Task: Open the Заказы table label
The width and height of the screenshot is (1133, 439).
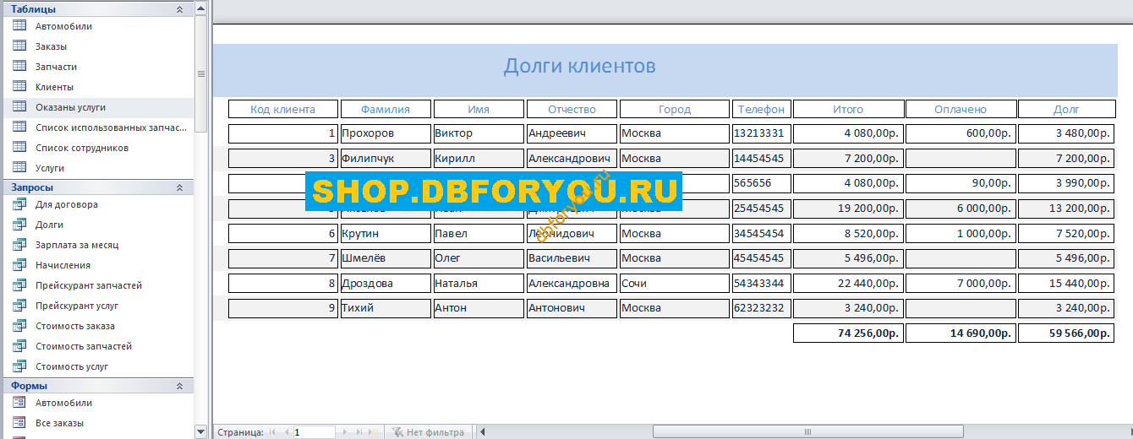Action: 51,46
